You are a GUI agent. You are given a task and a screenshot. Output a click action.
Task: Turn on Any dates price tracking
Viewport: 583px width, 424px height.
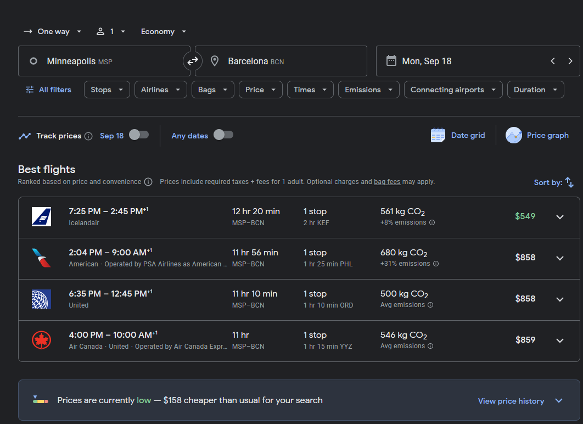[223, 135]
